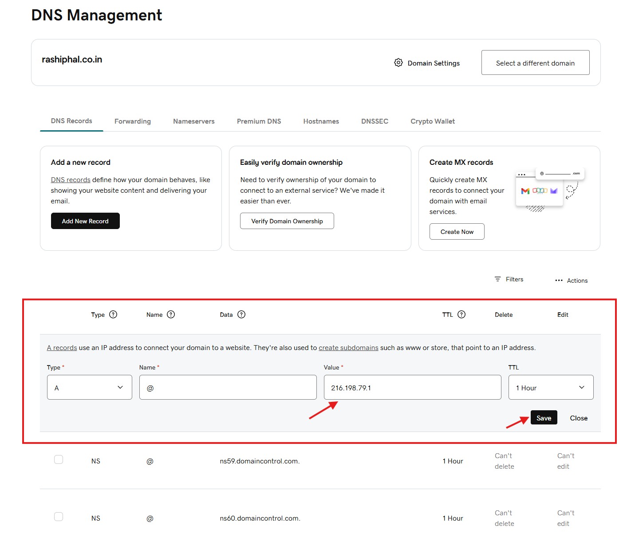Viewport: 631px width, 533px height.
Task: Click the Data column help icon
Action: tap(241, 315)
